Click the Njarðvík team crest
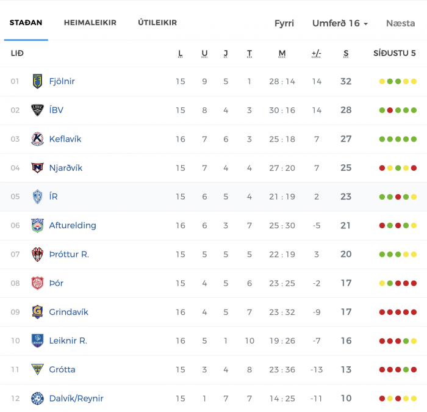Image resolution: width=427 pixels, height=412 pixels. pyautogui.click(x=37, y=168)
